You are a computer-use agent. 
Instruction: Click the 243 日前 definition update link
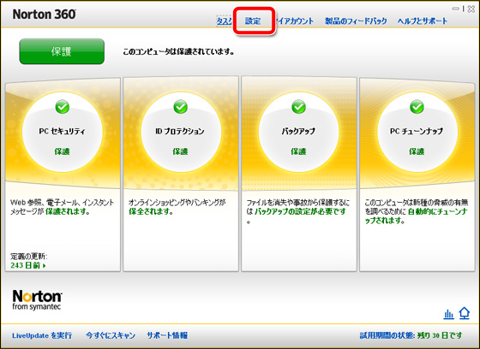tap(28, 265)
